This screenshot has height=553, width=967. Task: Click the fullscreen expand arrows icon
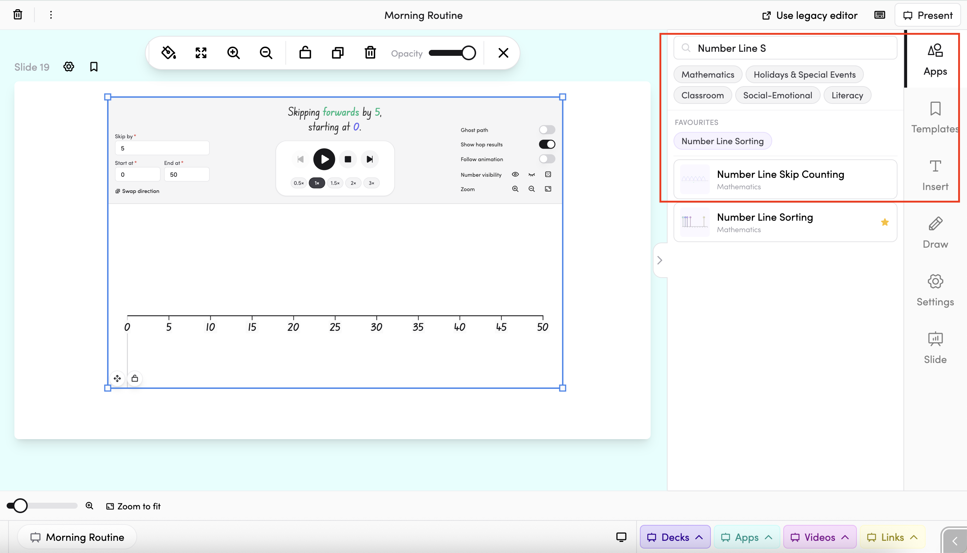coord(201,53)
